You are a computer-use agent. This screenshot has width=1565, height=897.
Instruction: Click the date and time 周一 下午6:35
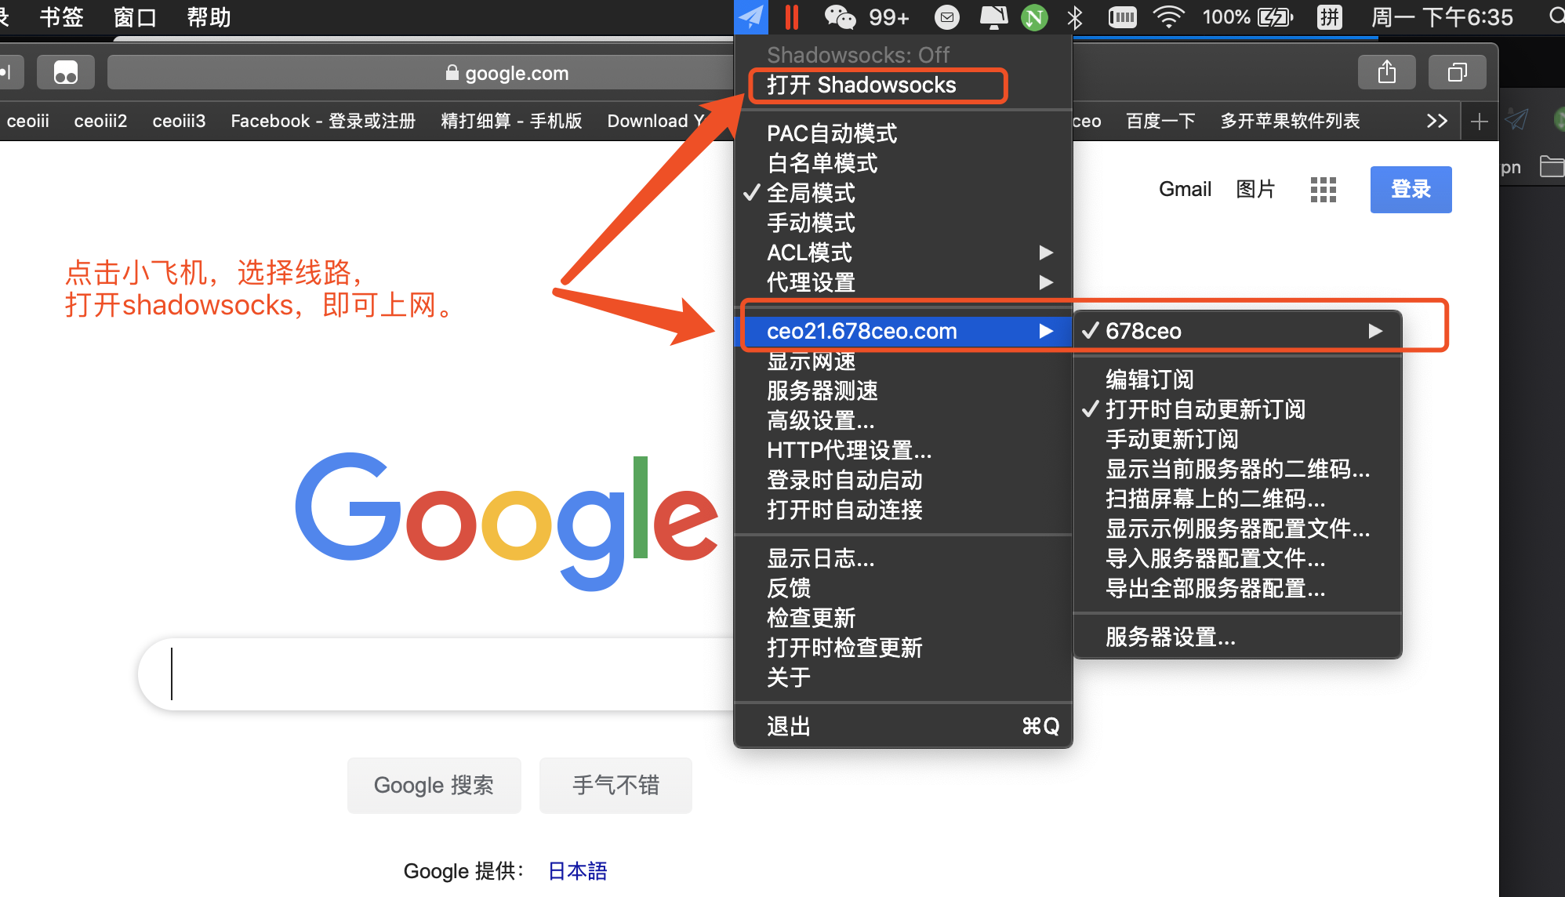(x=1442, y=16)
